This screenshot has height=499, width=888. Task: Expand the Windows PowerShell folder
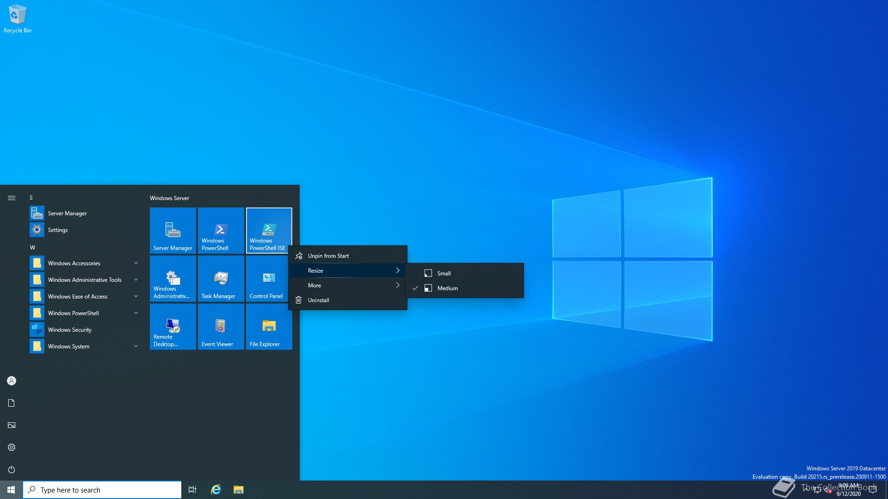85,313
